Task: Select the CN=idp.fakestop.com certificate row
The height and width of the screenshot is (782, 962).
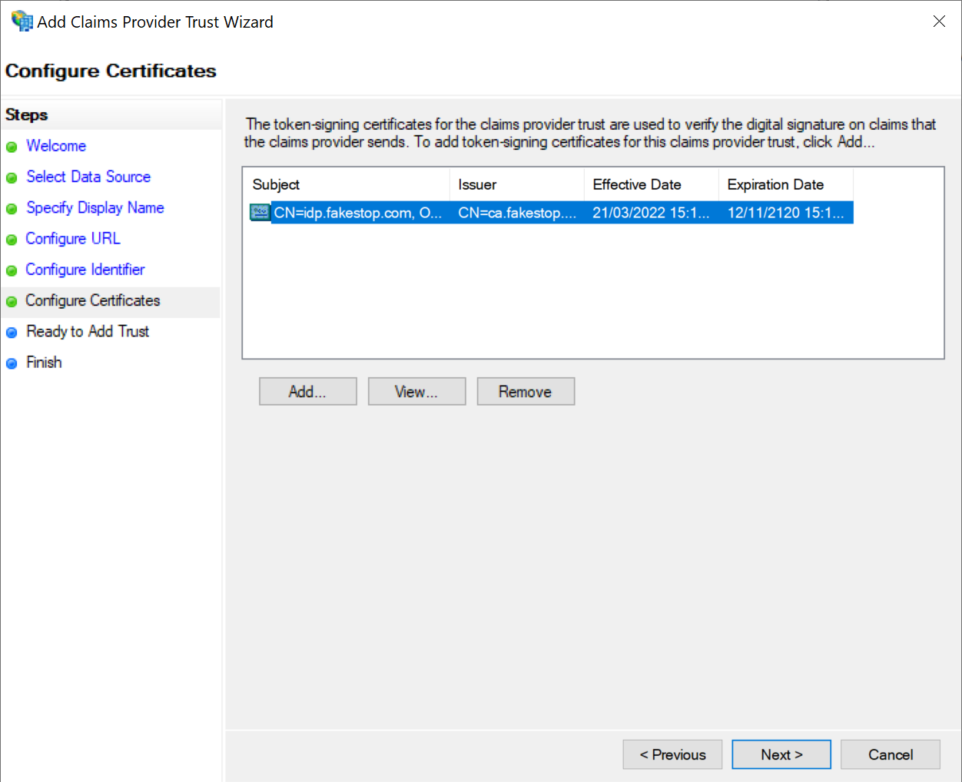Action: click(x=357, y=213)
